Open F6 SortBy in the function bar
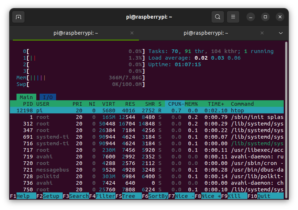This screenshot has width=298, height=210. tap(155, 196)
